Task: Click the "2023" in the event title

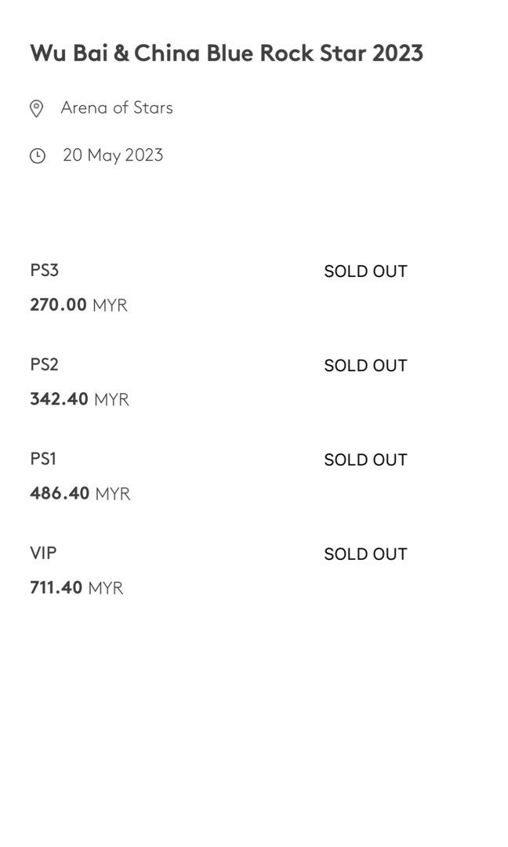Action: pyautogui.click(x=398, y=53)
